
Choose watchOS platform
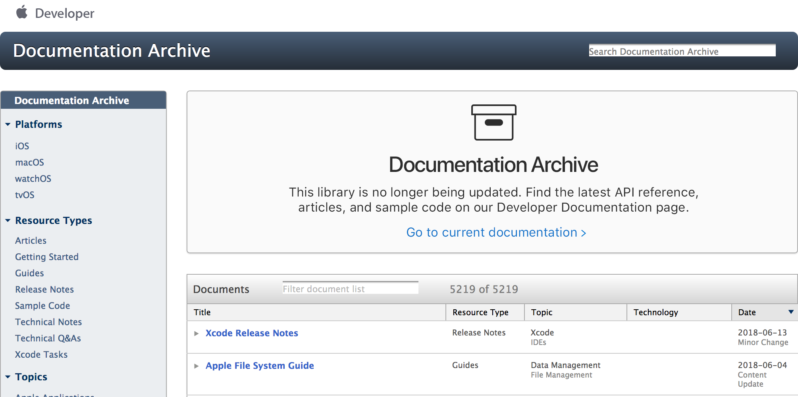[x=33, y=179]
